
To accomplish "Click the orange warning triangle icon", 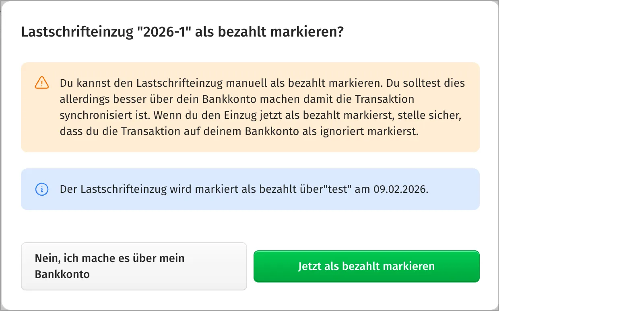I will tap(42, 83).
